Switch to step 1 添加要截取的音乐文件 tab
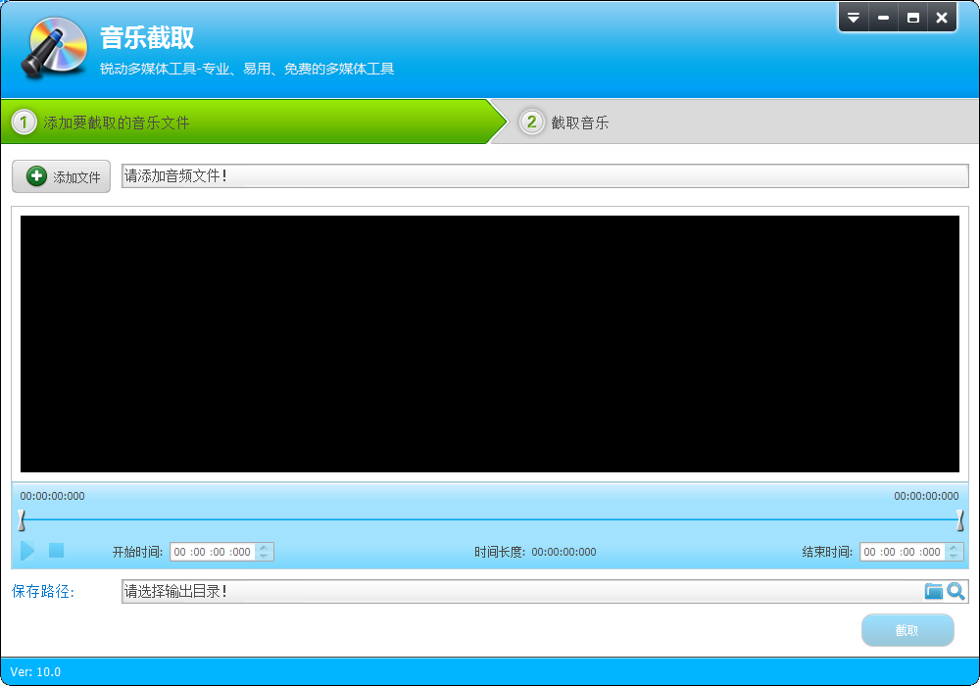The height and width of the screenshot is (686, 980). 253,122
